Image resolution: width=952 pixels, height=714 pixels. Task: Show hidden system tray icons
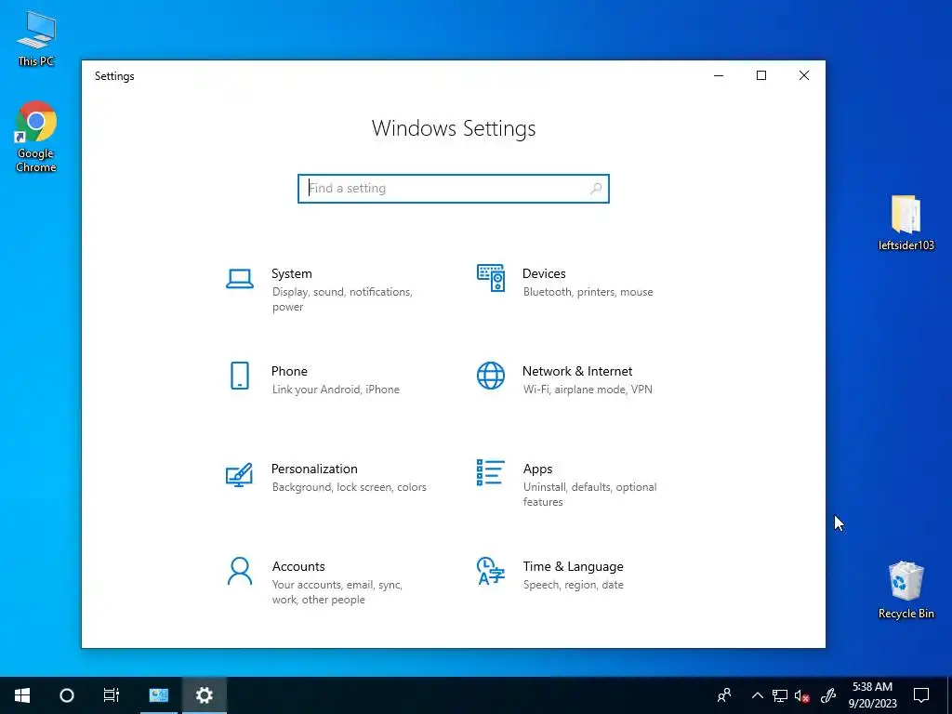pyautogui.click(x=757, y=695)
